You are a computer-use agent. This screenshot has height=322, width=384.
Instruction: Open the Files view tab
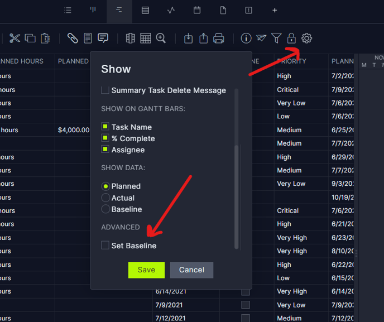223,10
